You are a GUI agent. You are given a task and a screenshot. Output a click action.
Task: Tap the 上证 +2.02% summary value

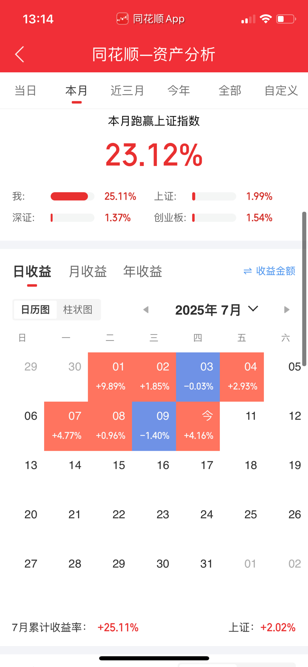pyautogui.click(x=278, y=627)
